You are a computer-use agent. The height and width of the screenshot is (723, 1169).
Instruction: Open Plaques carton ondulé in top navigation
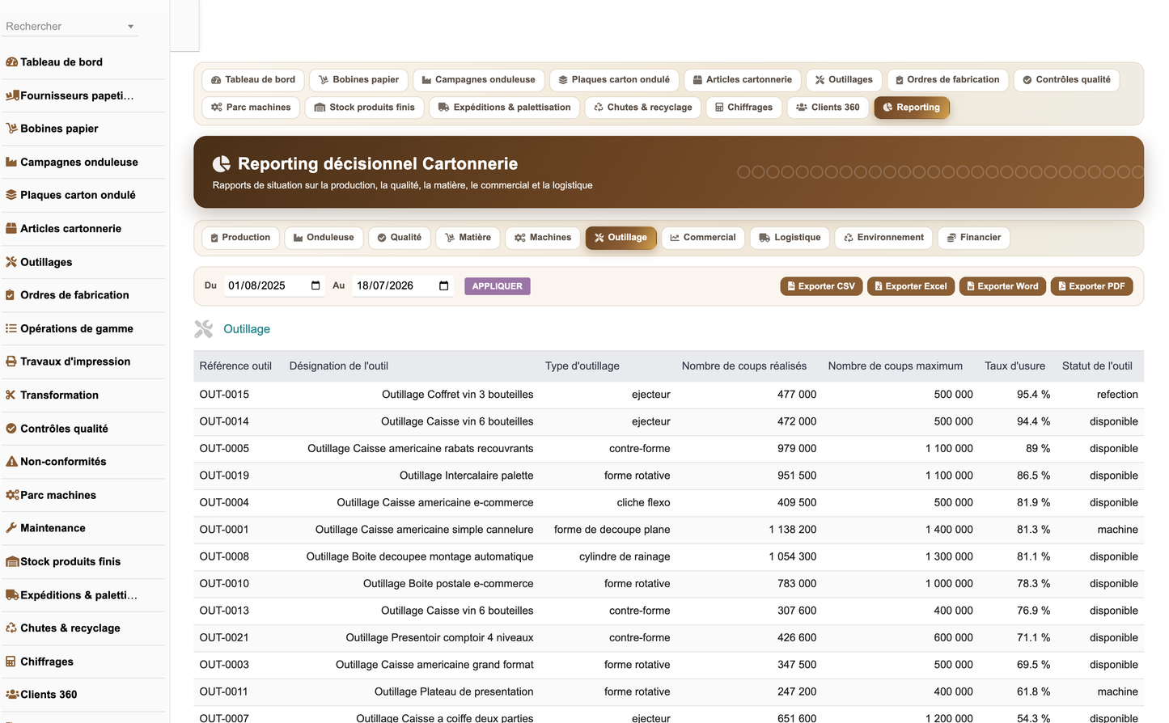pyautogui.click(x=614, y=80)
